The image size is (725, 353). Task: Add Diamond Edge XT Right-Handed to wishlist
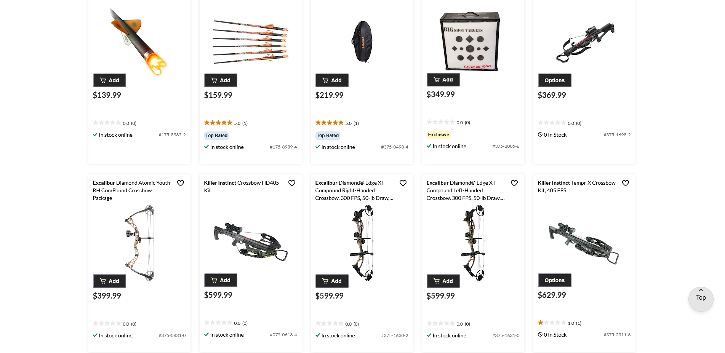(x=403, y=183)
